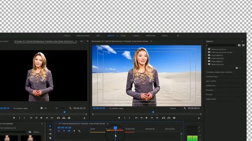This screenshot has height=141, width=252.
Task: Switch to the Графика workspace
Action: (136, 36)
